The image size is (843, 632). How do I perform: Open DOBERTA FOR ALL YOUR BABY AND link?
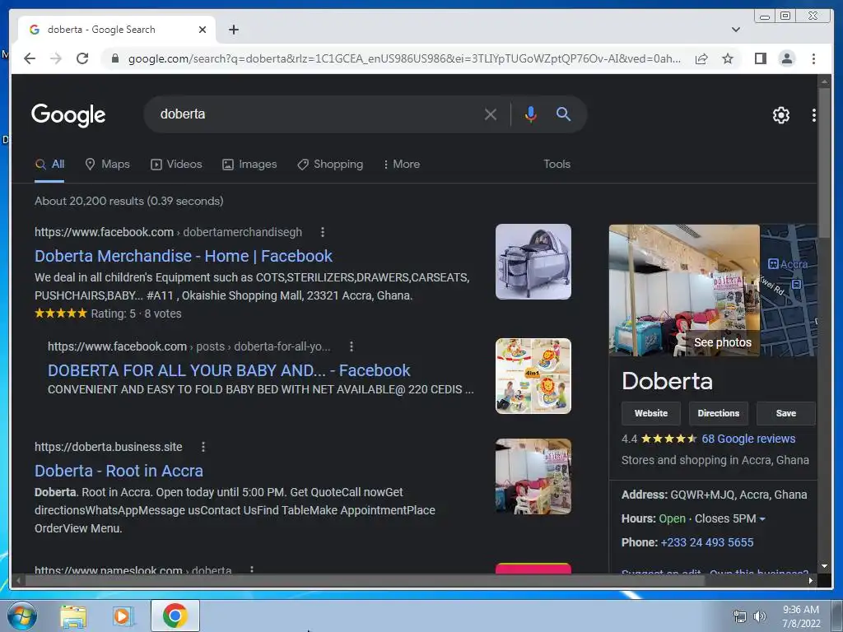click(x=229, y=370)
